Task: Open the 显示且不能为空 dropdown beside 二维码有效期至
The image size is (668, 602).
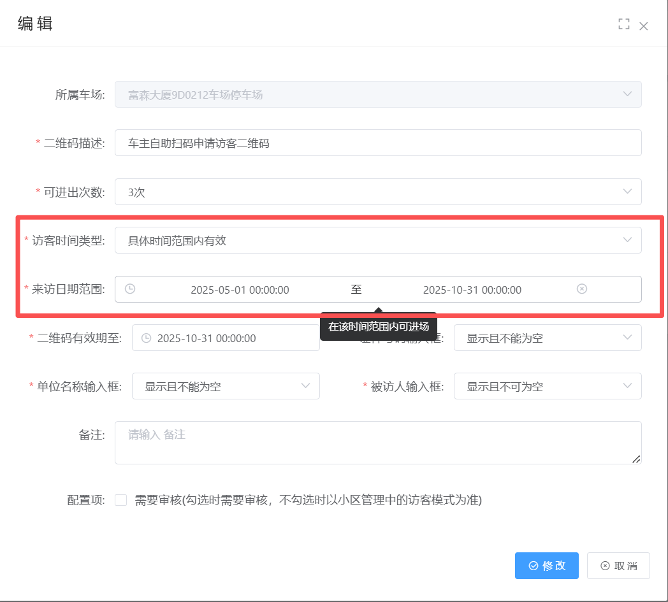Action: coord(548,338)
